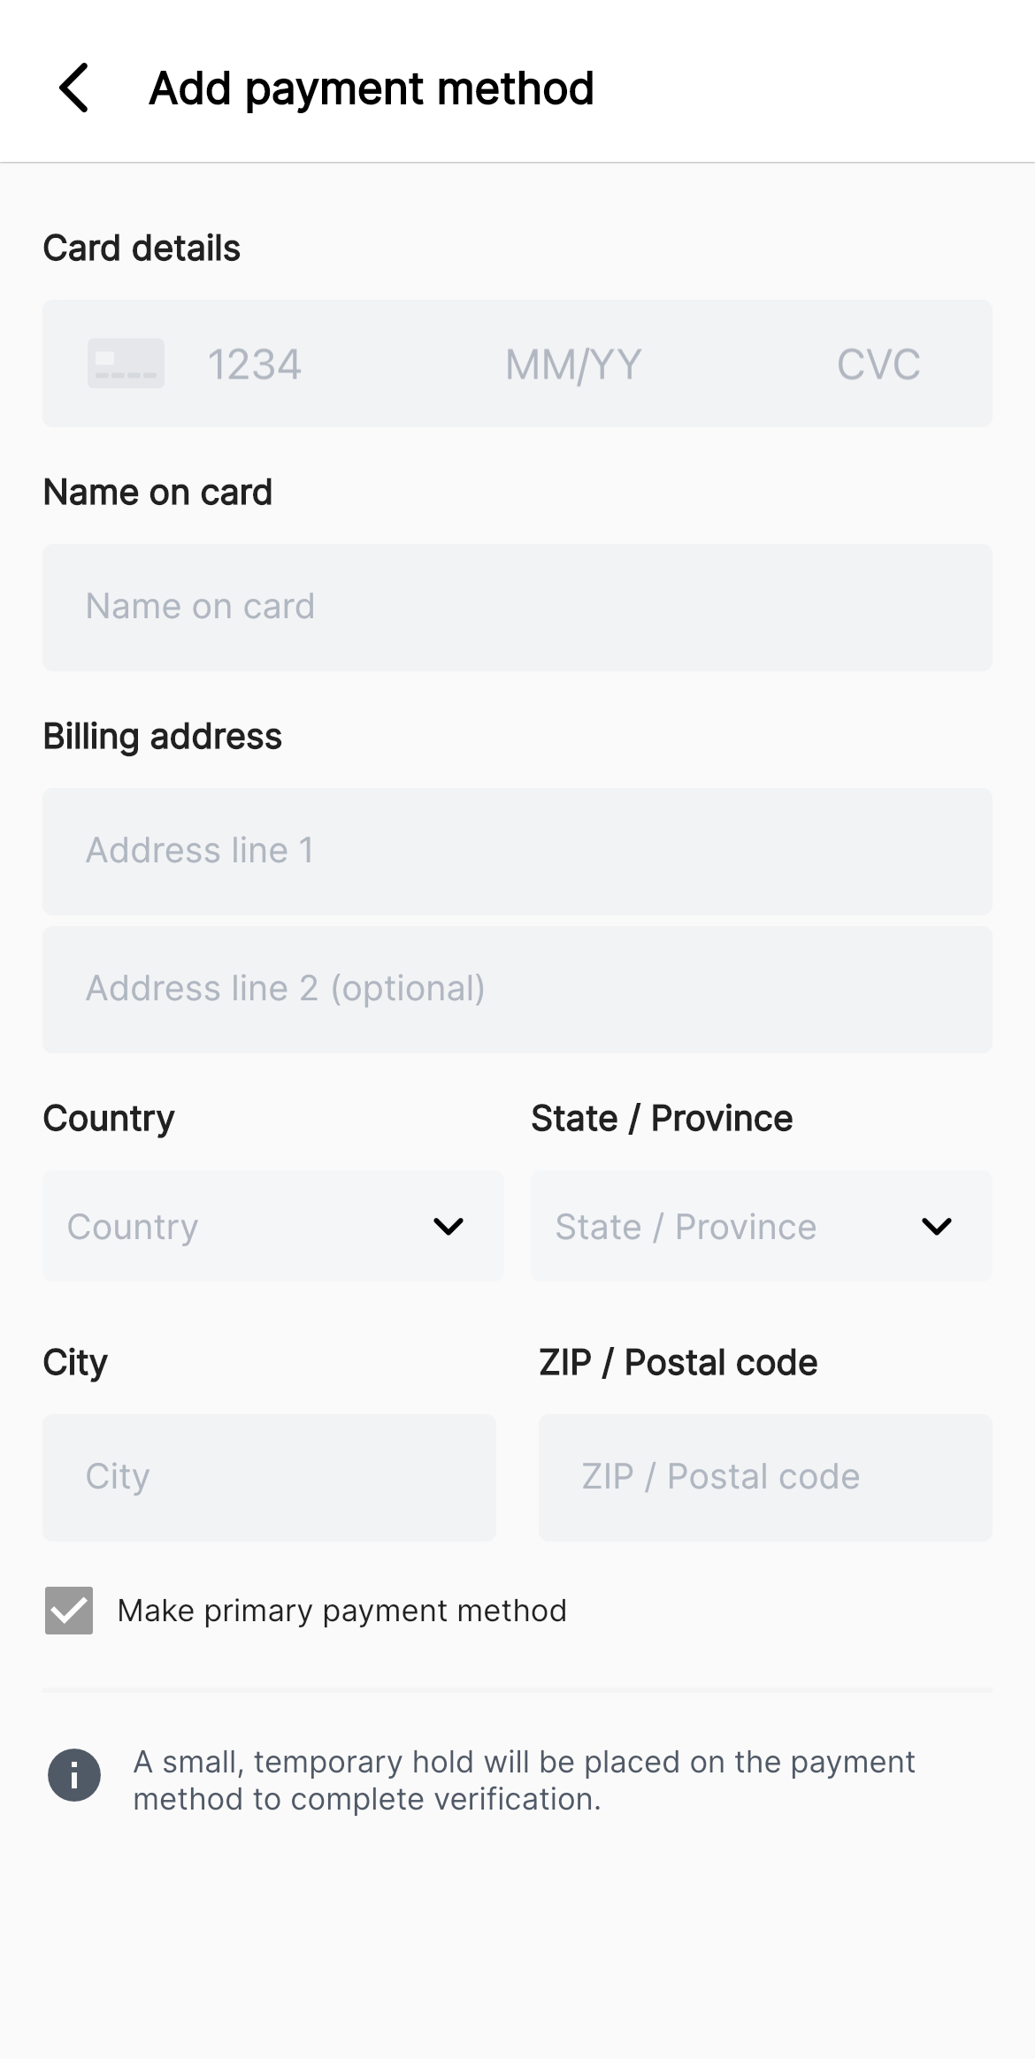Click the chevron arrow in State / Province selector
The image size is (1035, 2059).
tap(937, 1226)
